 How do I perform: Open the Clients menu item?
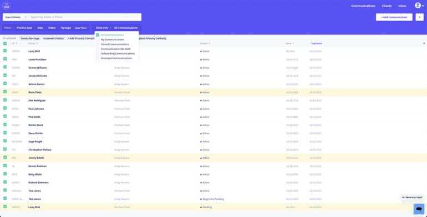pos(387,6)
